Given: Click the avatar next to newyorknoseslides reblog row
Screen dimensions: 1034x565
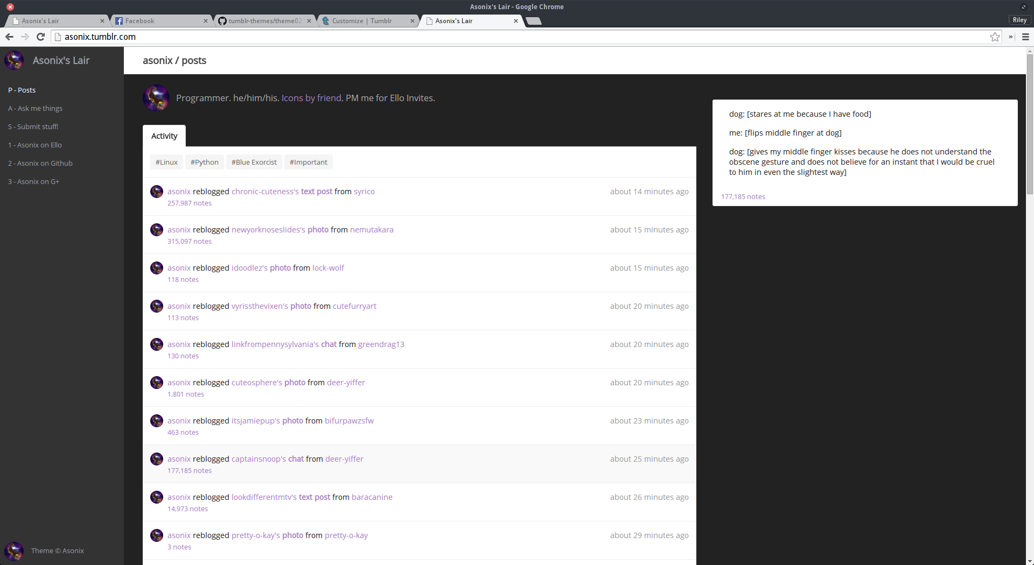Looking at the screenshot, I should pos(157,230).
